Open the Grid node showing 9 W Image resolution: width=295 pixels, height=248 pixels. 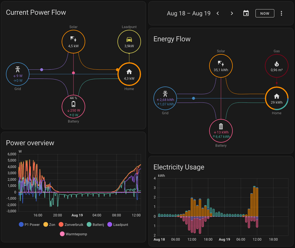click(18, 74)
